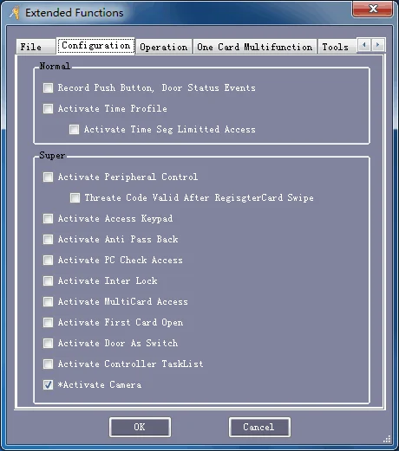Turn on Activate Door As Switch
Viewport: 399px width, 451px height.
click(48, 343)
